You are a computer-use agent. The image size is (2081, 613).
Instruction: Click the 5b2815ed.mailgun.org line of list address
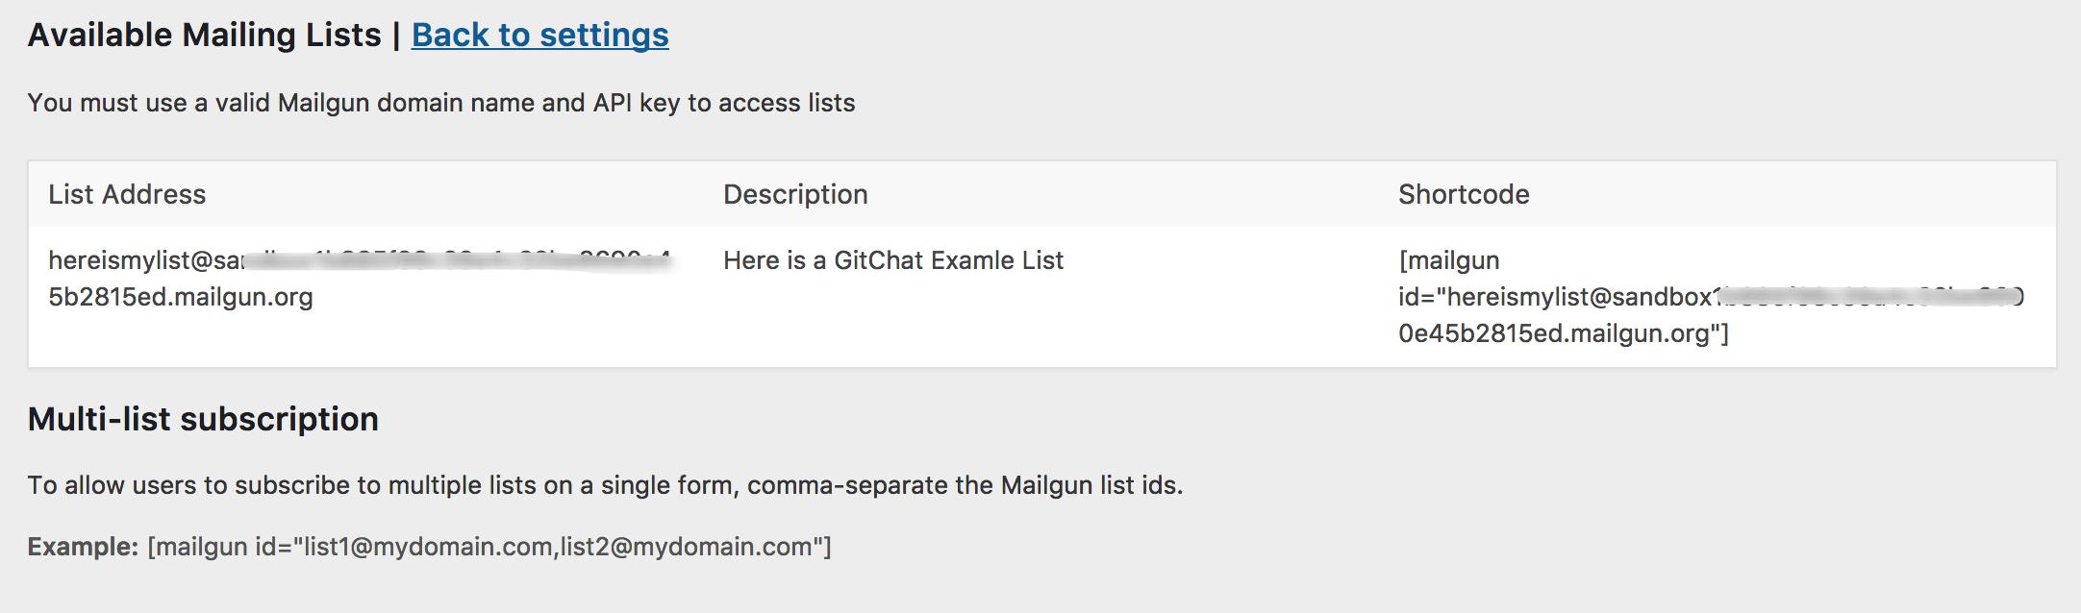pos(181,297)
